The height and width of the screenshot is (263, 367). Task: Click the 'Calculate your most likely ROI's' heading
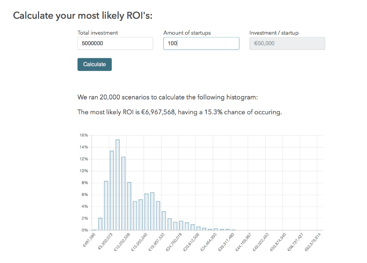pos(83,16)
